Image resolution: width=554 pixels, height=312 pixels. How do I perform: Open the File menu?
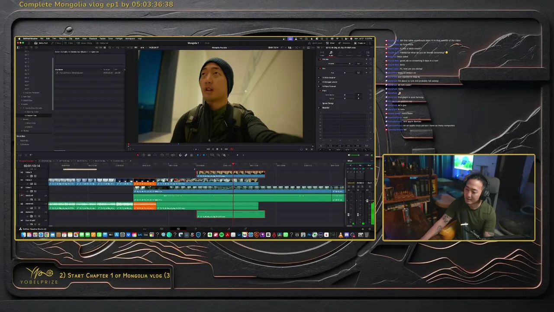[x=42, y=39]
